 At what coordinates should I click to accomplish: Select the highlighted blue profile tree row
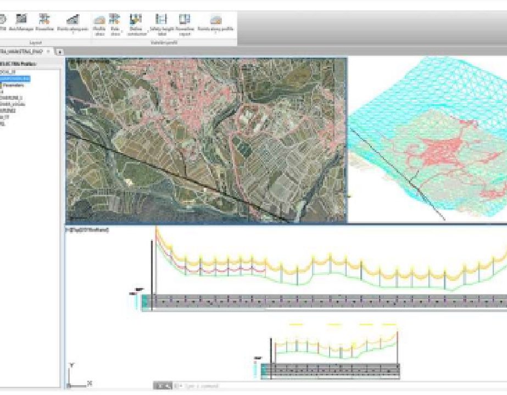click(x=15, y=78)
